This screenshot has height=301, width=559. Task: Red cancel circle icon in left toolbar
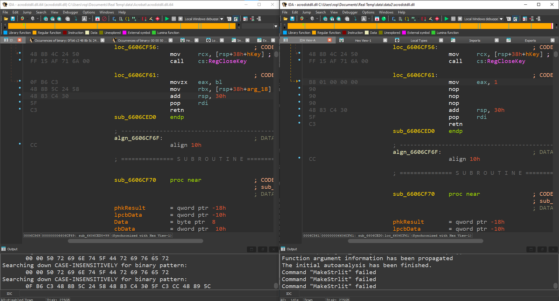coord(104,19)
